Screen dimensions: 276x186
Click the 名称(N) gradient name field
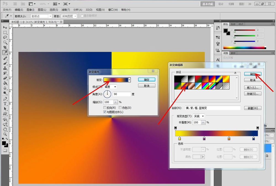[213, 108]
